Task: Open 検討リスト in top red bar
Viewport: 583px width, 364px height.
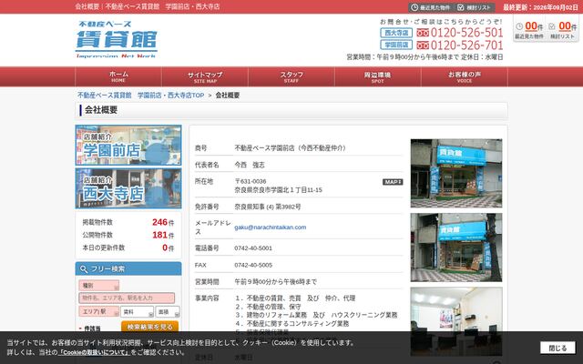Action: point(475,7)
